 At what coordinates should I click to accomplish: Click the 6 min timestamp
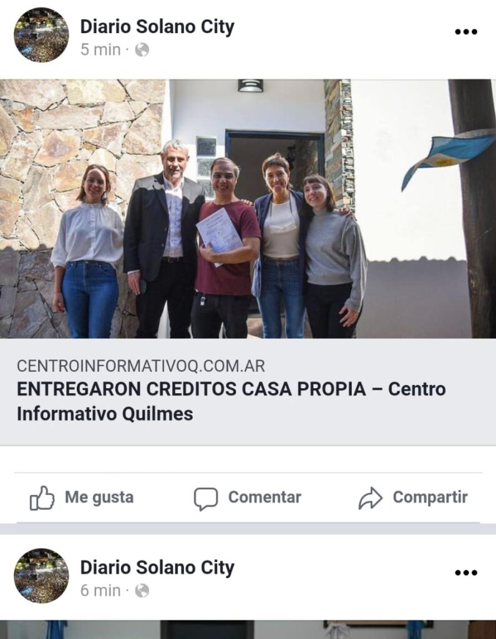coord(100,590)
